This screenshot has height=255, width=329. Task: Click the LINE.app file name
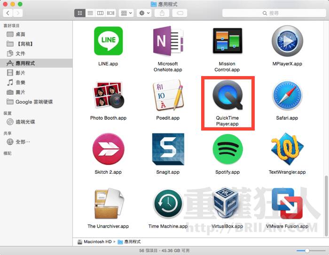(x=108, y=64)
